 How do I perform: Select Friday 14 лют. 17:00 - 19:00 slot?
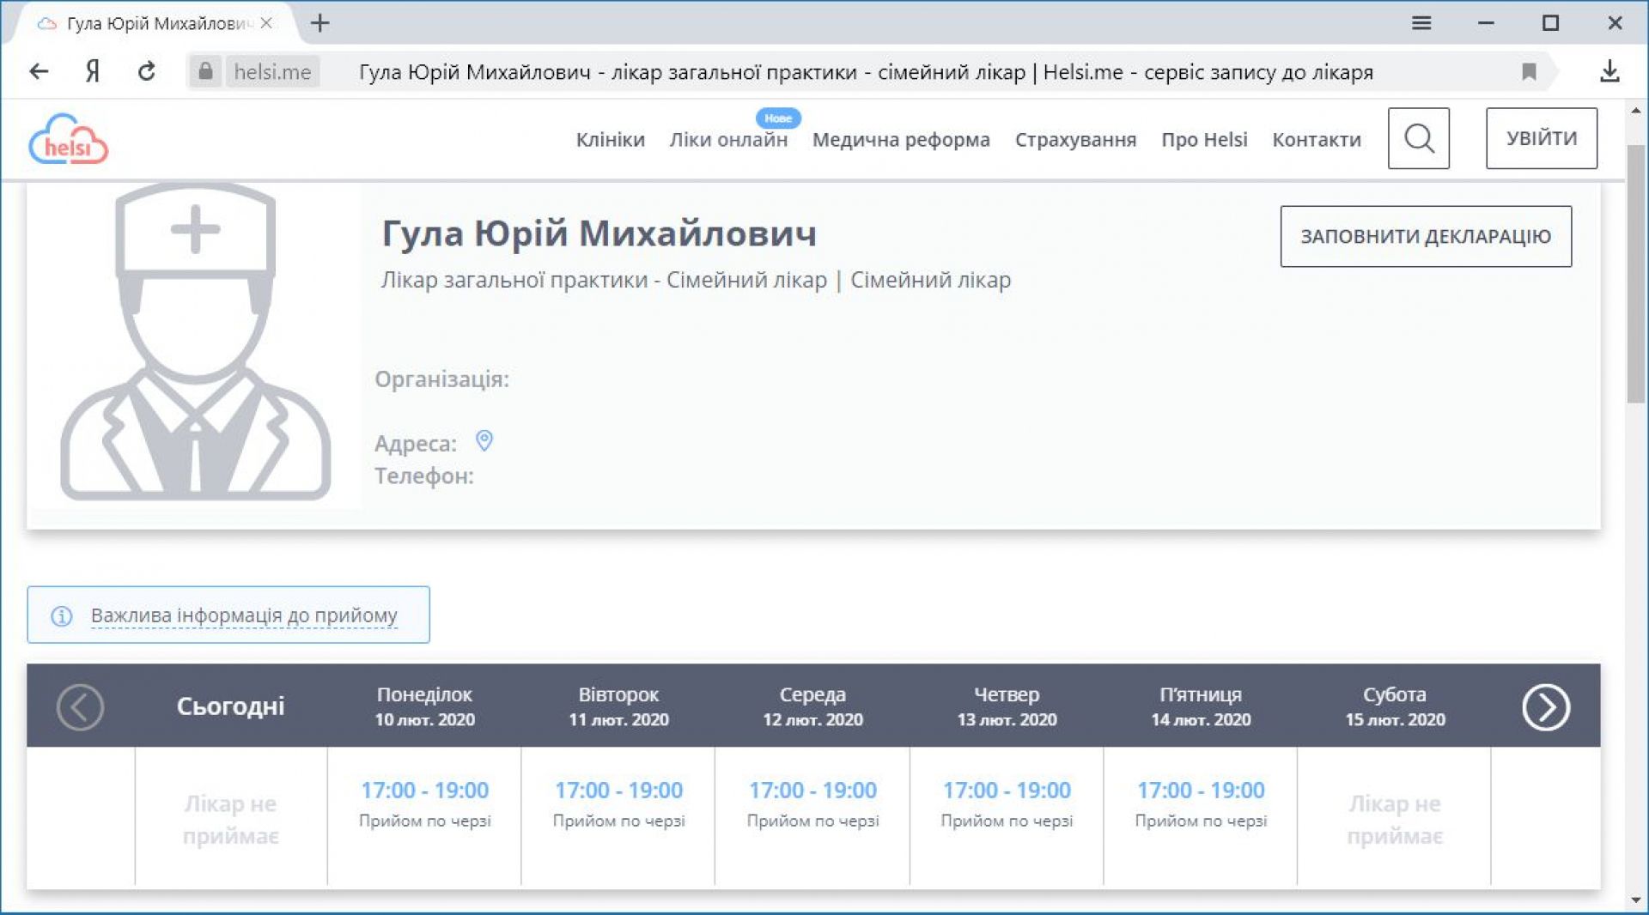pyautogui.click(x=1201, y=790)
